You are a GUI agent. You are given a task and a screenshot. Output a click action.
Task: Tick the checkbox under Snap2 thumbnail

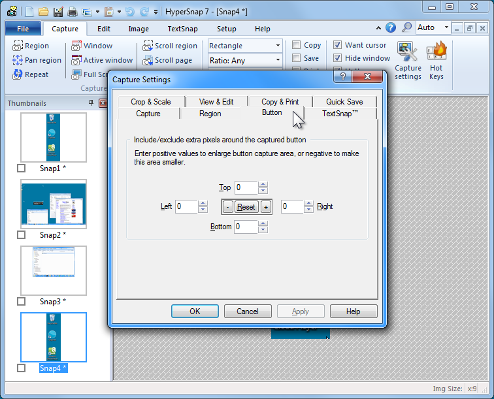22,234
